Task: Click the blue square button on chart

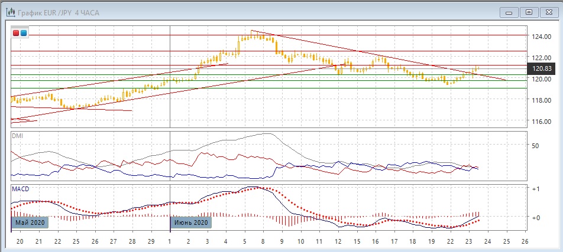Action: pos(24,33)
